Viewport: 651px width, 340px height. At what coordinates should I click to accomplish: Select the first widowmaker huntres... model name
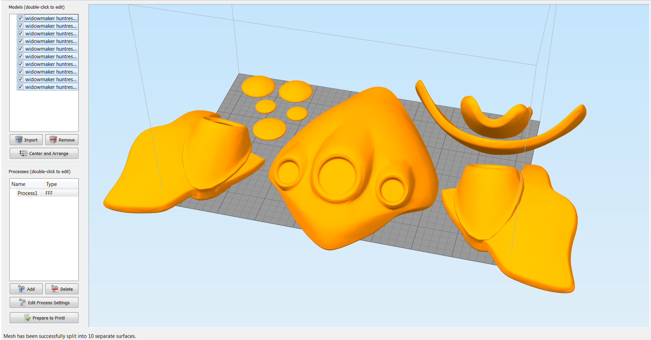tap(51, 18)
